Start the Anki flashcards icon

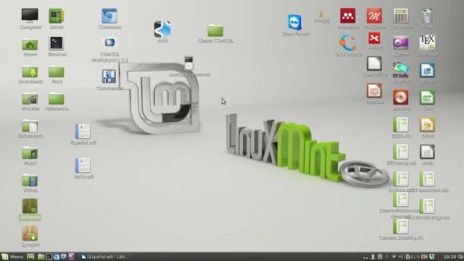(162, 29)
